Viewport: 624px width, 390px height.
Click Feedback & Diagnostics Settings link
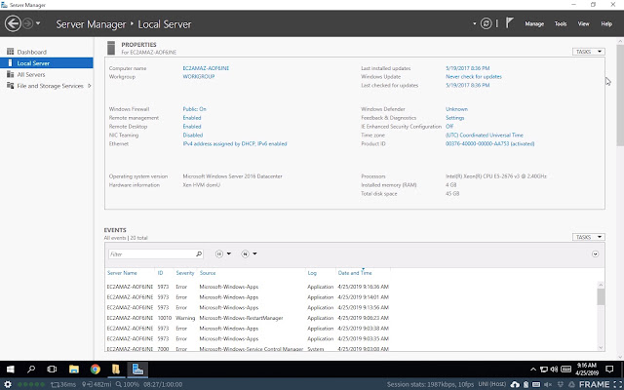click(455, 118)
